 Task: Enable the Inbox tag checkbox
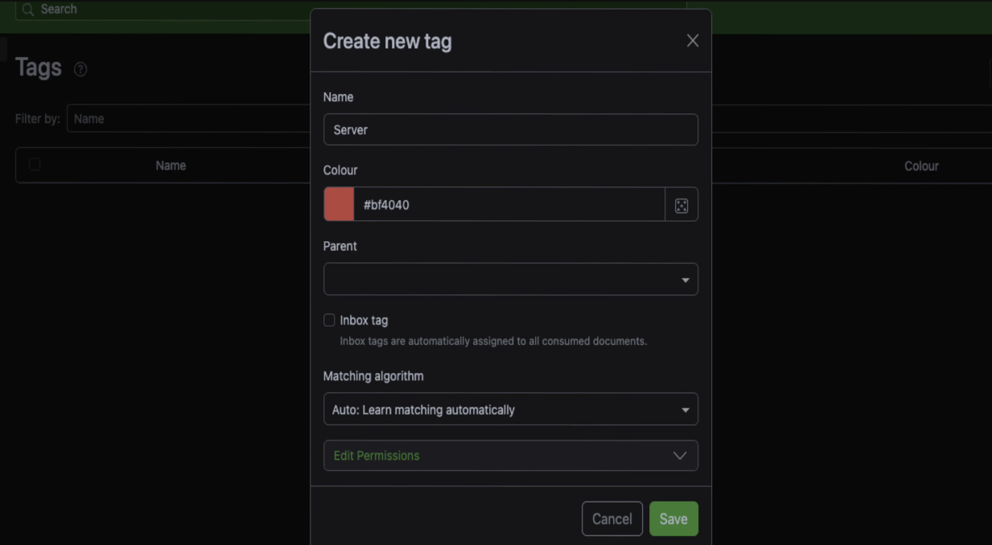[329, 320]
